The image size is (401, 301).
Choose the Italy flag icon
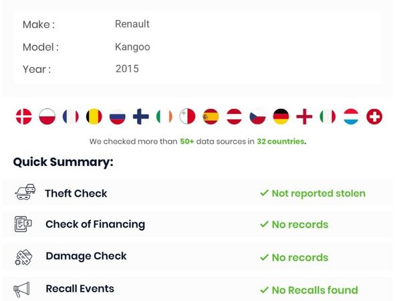[x=327, y=116]
